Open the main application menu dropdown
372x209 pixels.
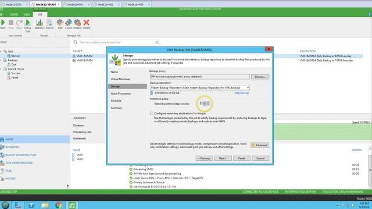click(2, 15)
